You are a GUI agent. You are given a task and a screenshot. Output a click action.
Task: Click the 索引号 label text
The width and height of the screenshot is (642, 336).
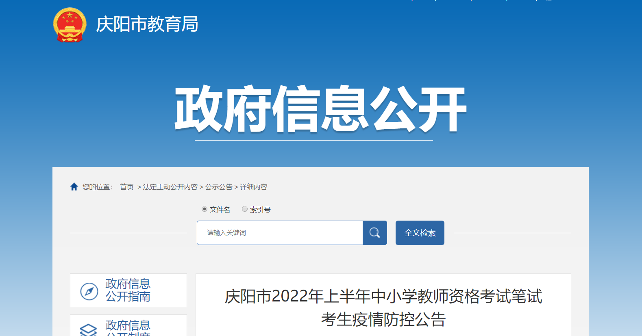click(260, 210)
